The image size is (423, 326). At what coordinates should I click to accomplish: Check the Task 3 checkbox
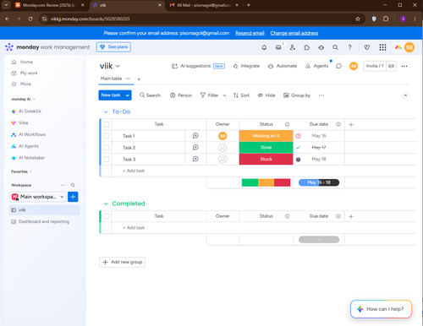click(107, 160)
